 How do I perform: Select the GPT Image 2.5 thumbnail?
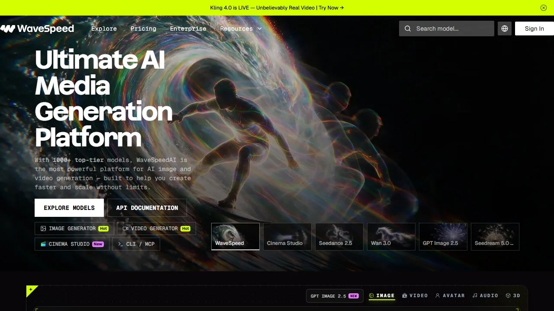(443, 237)
